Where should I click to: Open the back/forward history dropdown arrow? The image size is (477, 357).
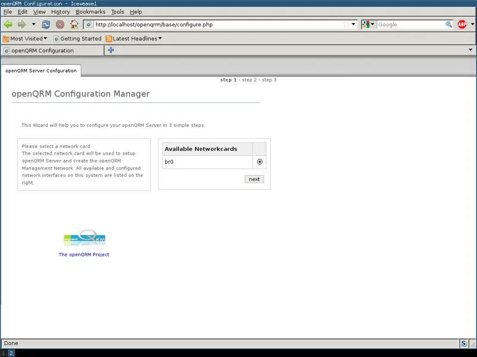coord(33,24)
